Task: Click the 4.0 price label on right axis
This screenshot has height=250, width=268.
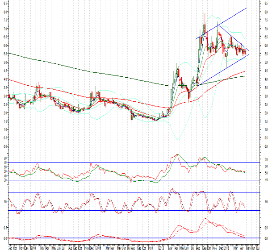Action: pos(254,79)
